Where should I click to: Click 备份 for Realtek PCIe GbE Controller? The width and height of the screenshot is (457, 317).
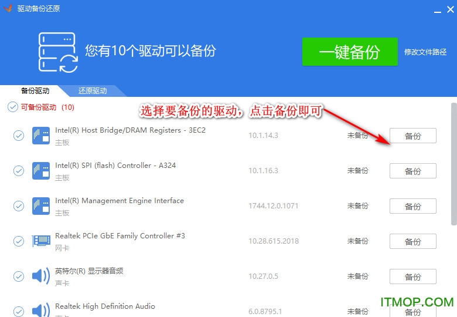412,241
